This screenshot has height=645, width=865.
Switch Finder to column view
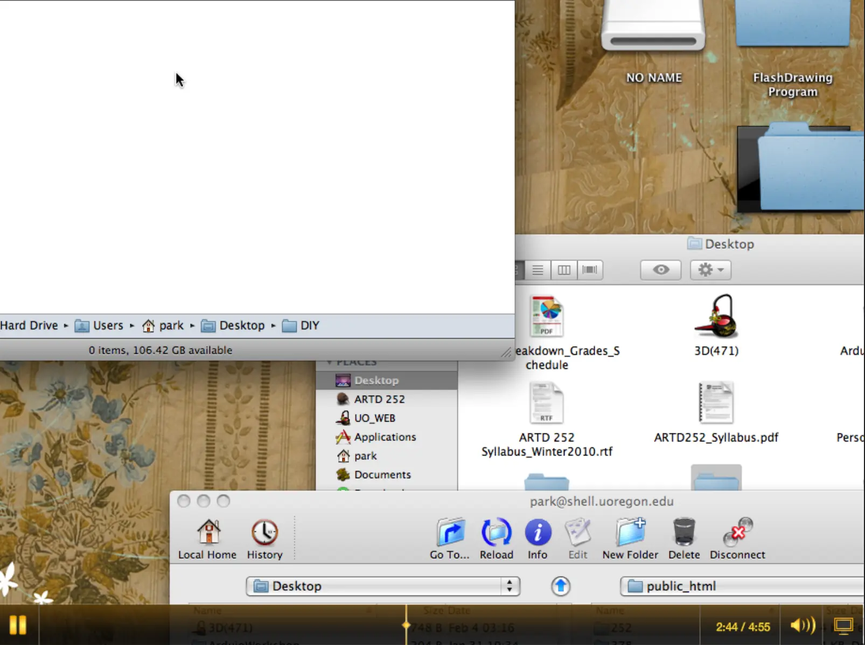tap(563, 270)
